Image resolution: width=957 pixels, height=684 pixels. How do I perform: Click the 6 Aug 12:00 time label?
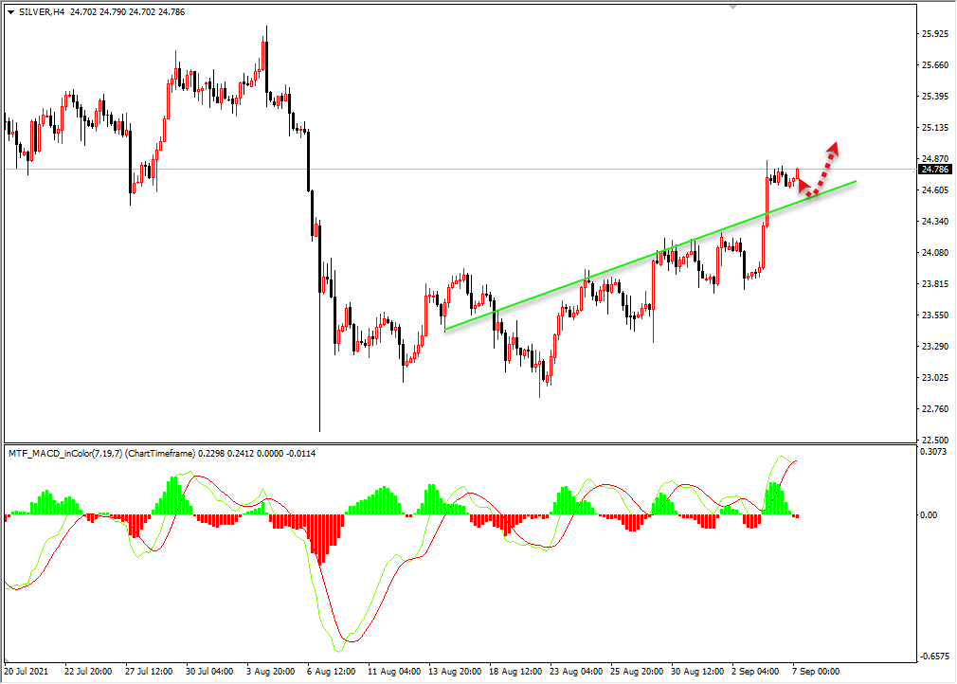[332, 671]
